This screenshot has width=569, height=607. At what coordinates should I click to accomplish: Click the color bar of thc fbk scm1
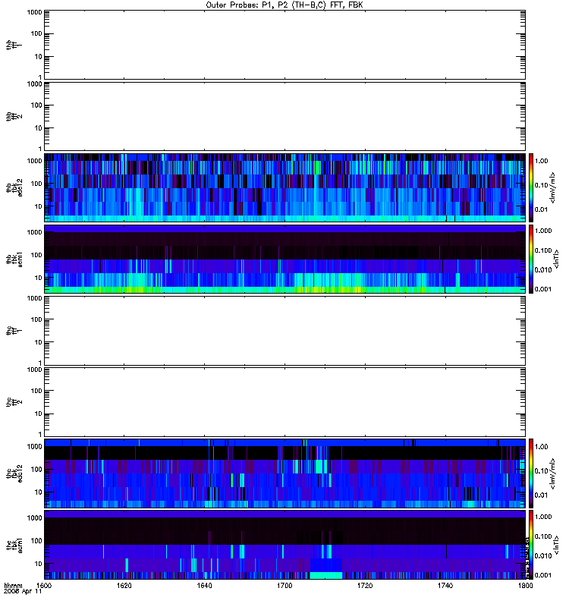531,545
